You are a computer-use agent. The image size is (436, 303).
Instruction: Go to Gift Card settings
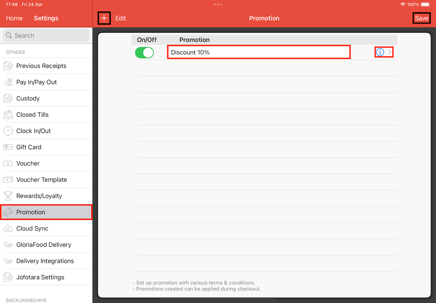pos(46,147)
